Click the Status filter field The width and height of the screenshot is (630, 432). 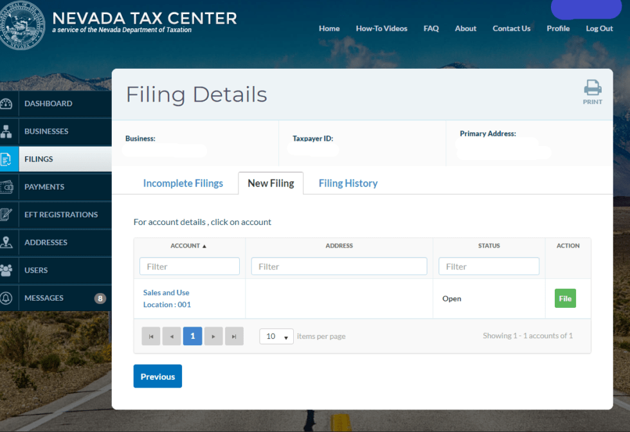pos(489,266)
